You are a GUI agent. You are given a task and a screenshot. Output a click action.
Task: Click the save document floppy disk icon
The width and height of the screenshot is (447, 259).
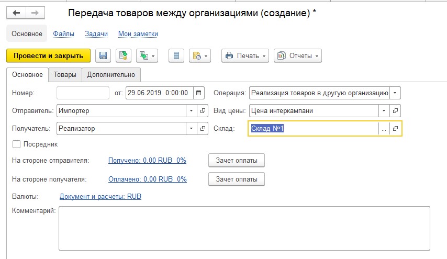pos(103,55)
